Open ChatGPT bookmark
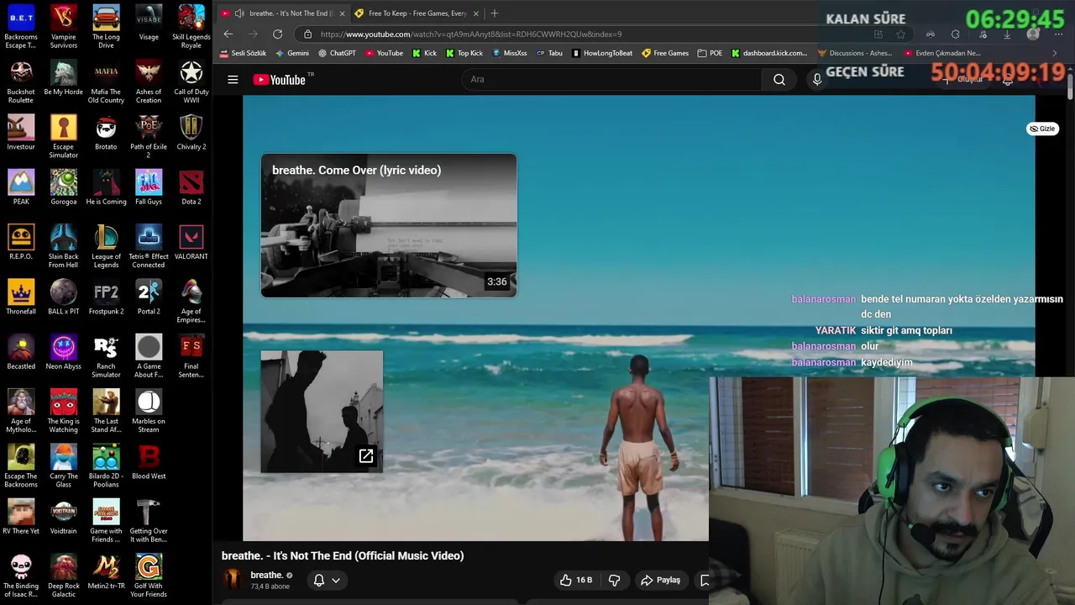1075x605 pixels. 337,53
